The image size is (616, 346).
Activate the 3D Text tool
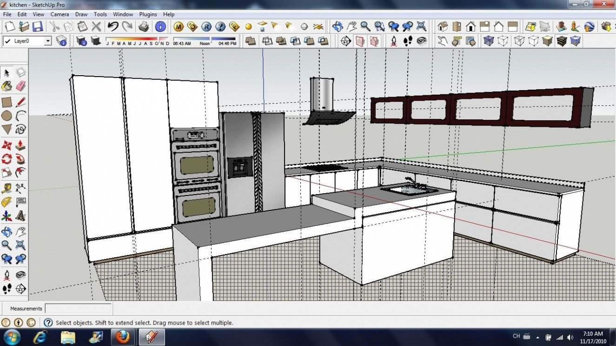tap(20, 216)
